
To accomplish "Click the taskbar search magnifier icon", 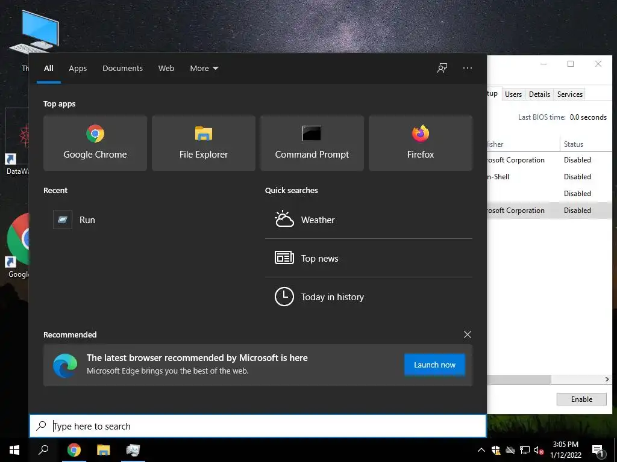I will [43, 450].
